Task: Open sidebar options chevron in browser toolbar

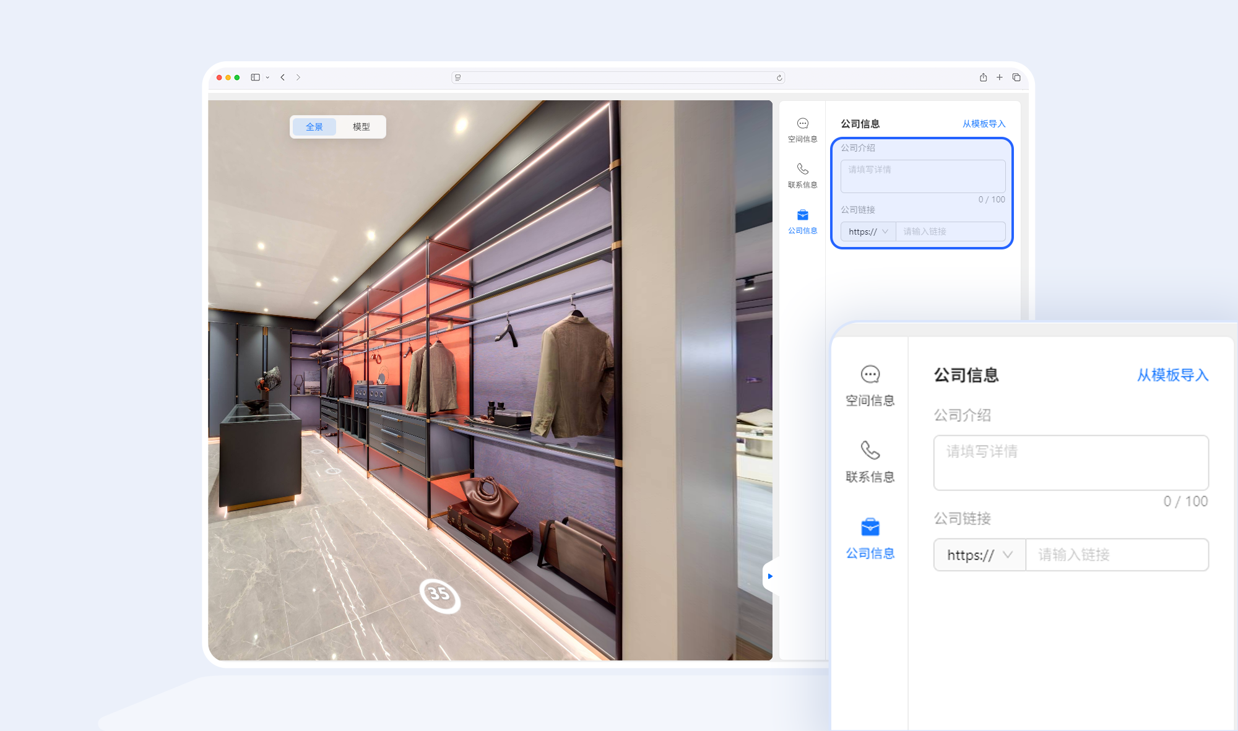Action: (x=267, y=77)
